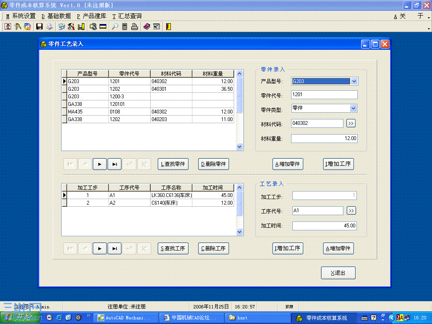Click the 零件代号 input field
The width and height of the screenshot is (432, 324).
pyautogui.click(x=324, y=95)
